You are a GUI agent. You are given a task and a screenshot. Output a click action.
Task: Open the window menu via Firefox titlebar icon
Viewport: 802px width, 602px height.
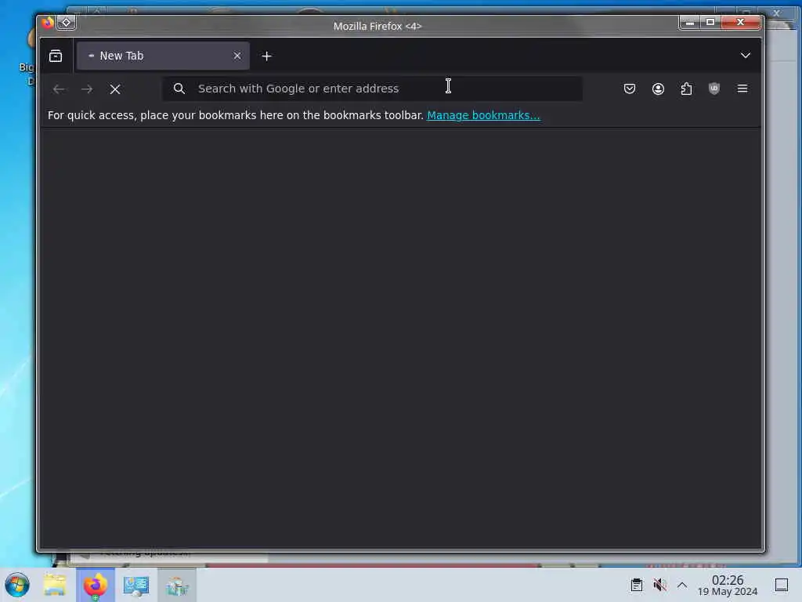click(x=48, y=23)
